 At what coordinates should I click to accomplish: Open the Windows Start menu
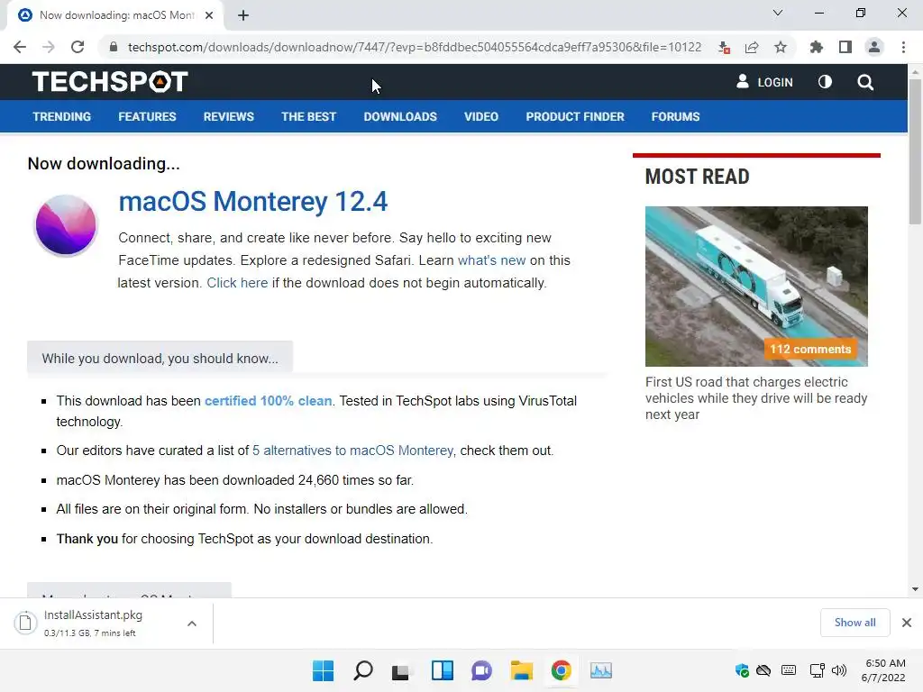click(323, 670)
